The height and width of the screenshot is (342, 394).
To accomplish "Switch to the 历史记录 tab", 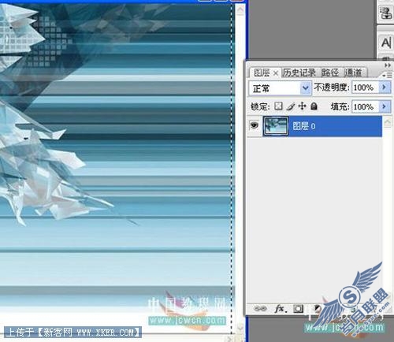I will click(x=299, y=72).
